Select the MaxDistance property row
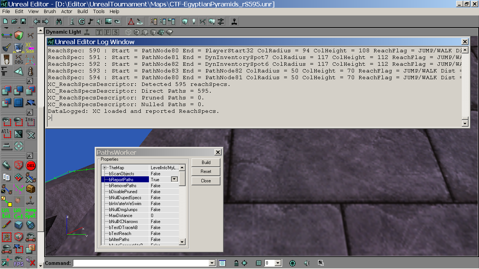 point(140,216)
